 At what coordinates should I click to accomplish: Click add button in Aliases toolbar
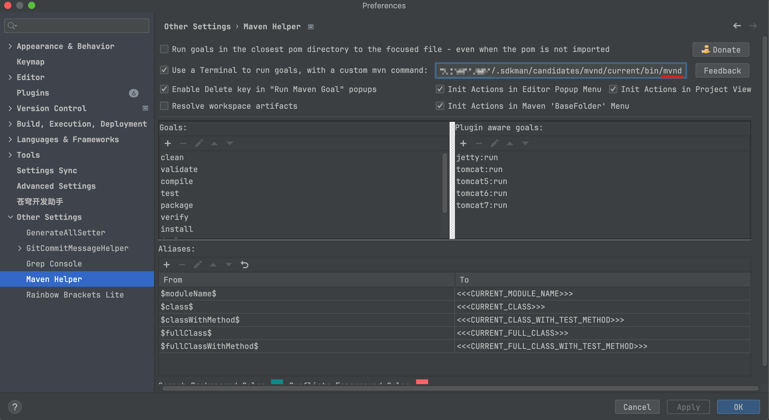click(x=167, y=265)
